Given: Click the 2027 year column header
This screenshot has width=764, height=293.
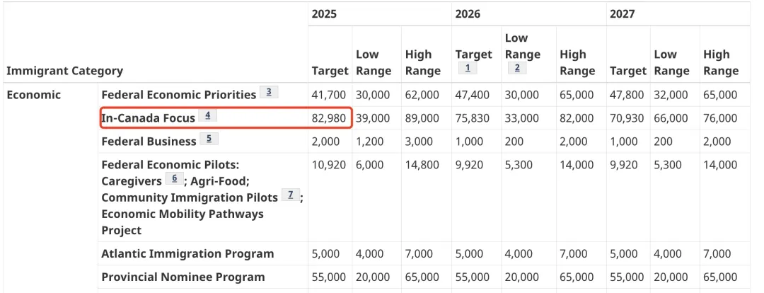Looking at the screenshot, I should tap(623, 14).
